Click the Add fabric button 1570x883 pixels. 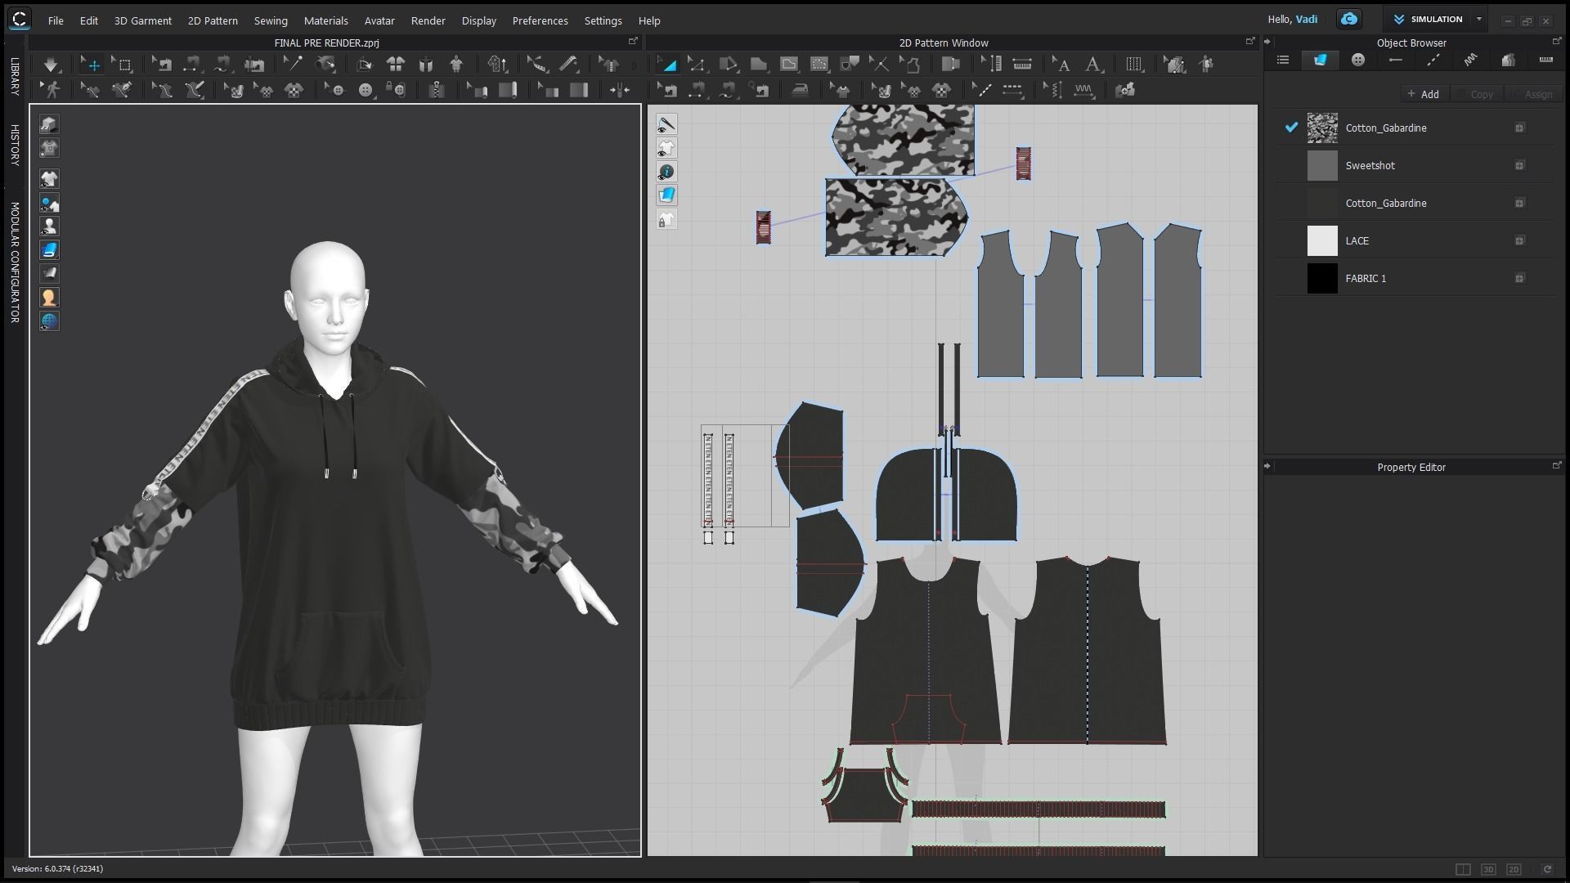pyautogui.click(x=1424, y=94)
